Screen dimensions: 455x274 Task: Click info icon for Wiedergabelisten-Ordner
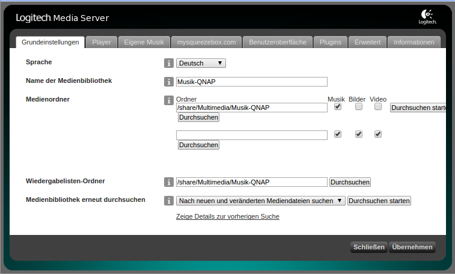point(169,182)
